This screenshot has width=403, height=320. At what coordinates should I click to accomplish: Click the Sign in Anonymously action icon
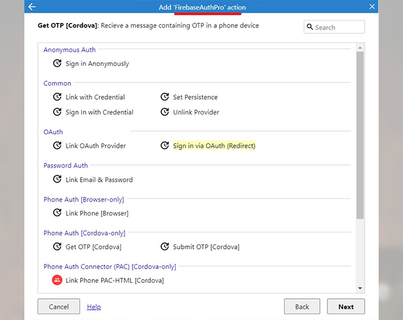(58, 63)
